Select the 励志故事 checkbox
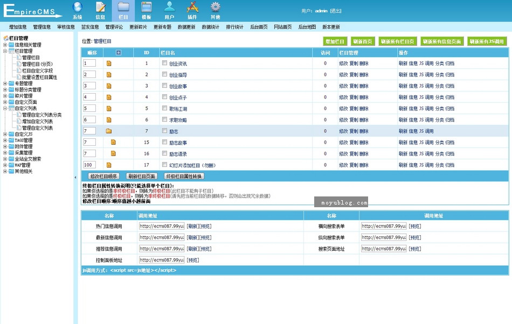Image resolution: width=512 pixels, height=324 pixels. [164, 142]
